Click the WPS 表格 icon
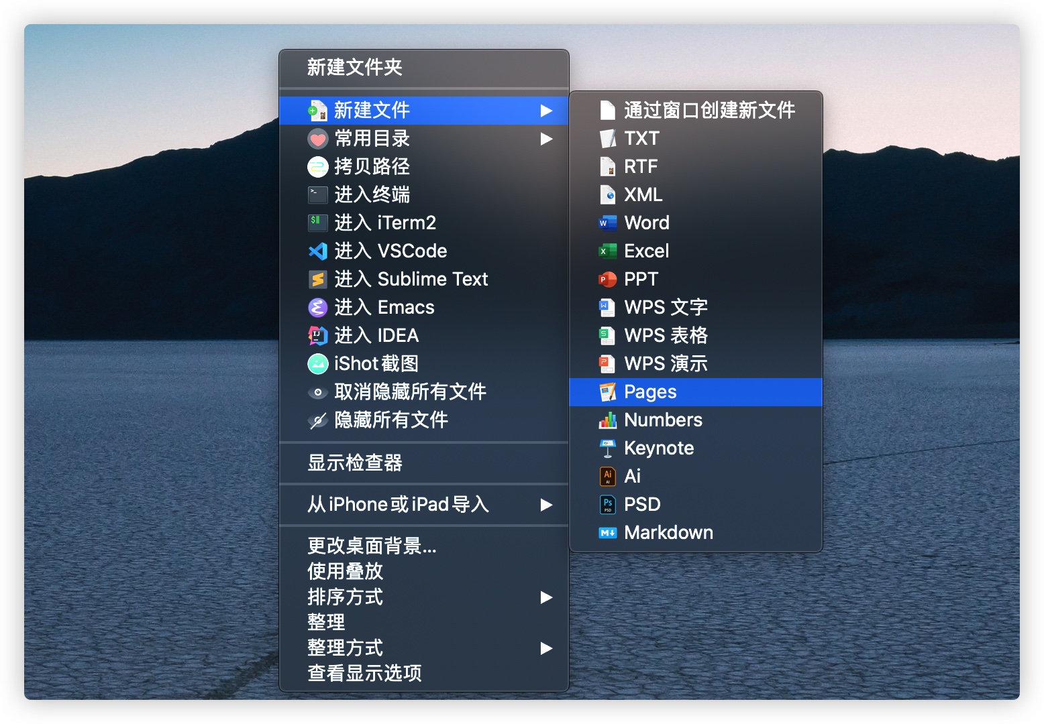 point(607,336)
